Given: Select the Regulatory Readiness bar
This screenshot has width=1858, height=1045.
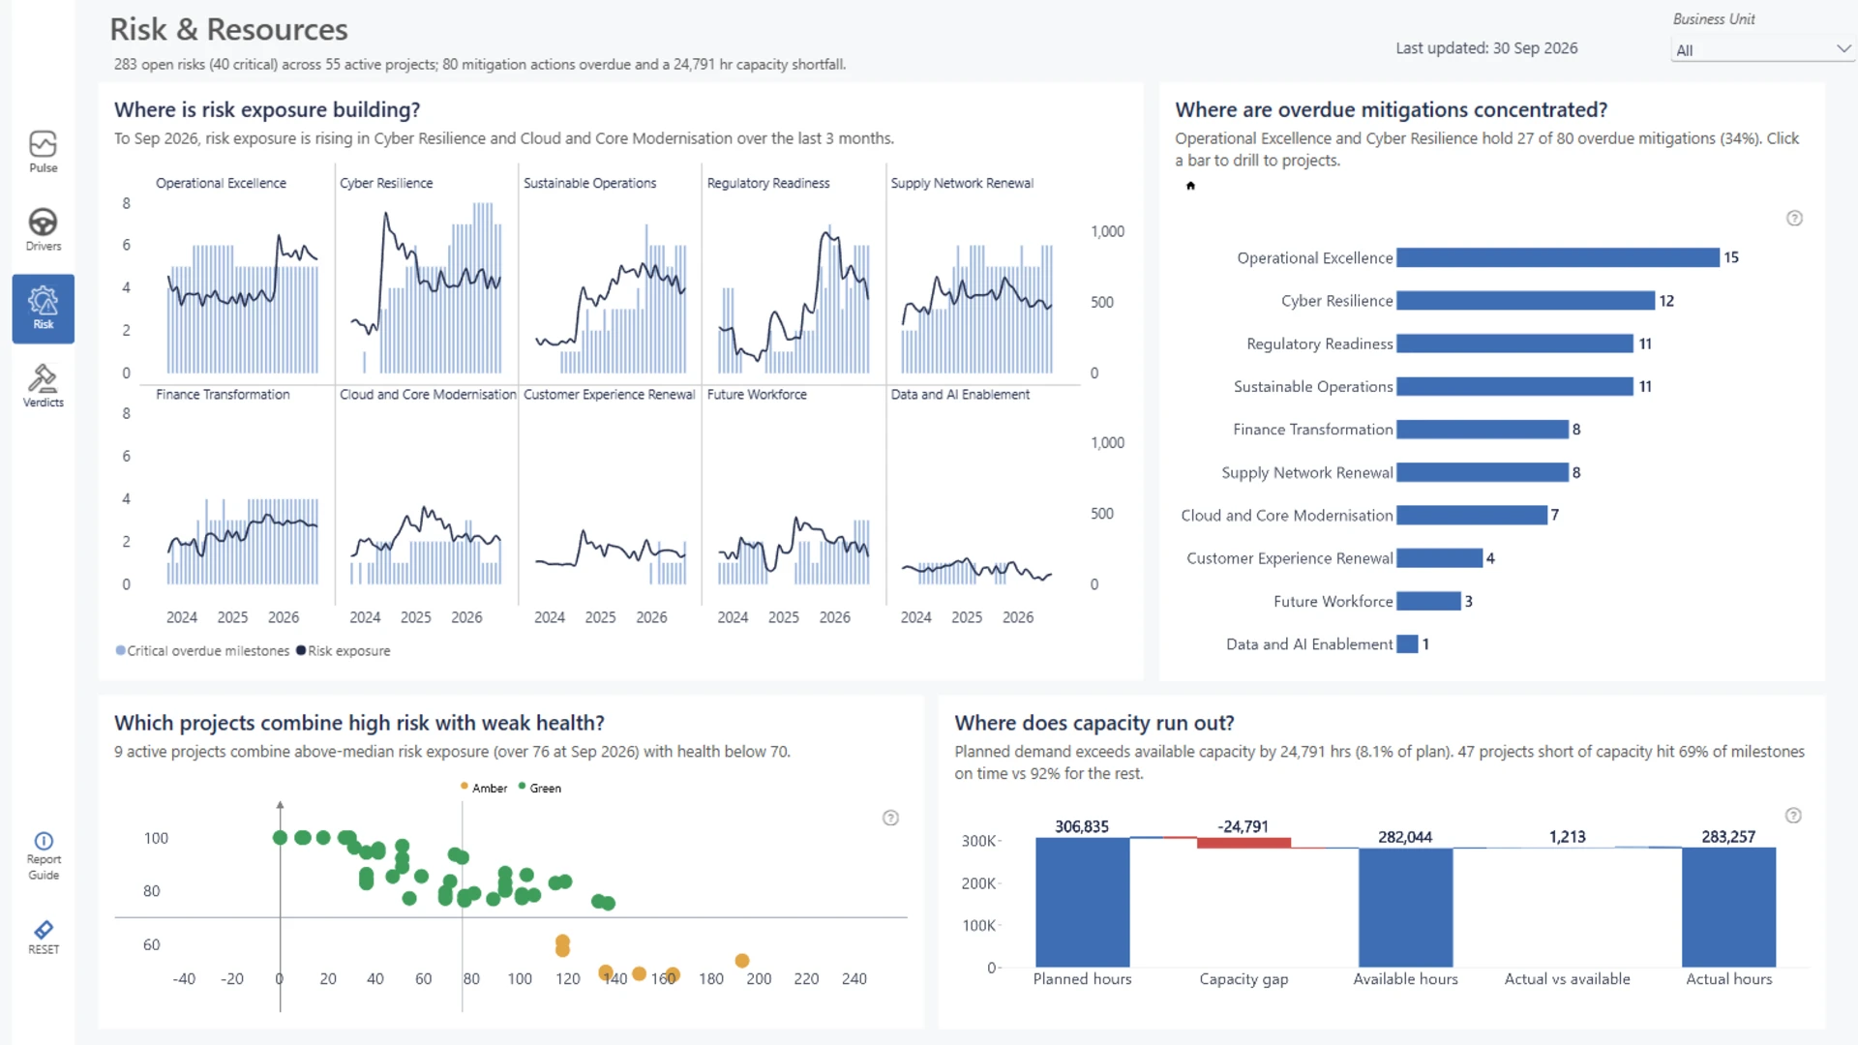Looking at the screenshot, I should coord(1514,343).
